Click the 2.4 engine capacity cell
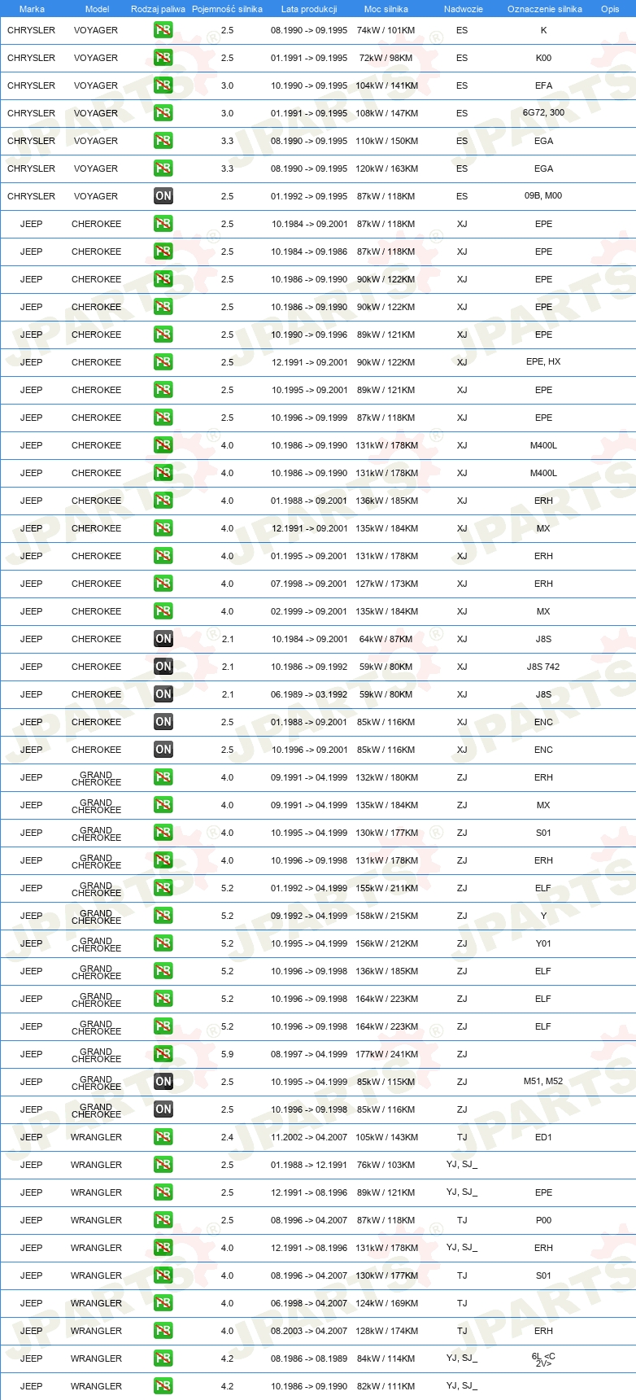Image resolution: width=636 pixels, height=1400 pixels. (227, 1137)
